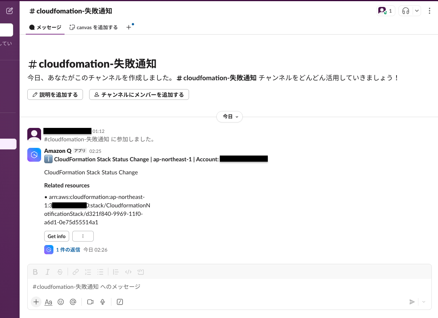Viewport: 438px width, 318px height.
Task: Click the send message arrow
Action: (412, 302)
